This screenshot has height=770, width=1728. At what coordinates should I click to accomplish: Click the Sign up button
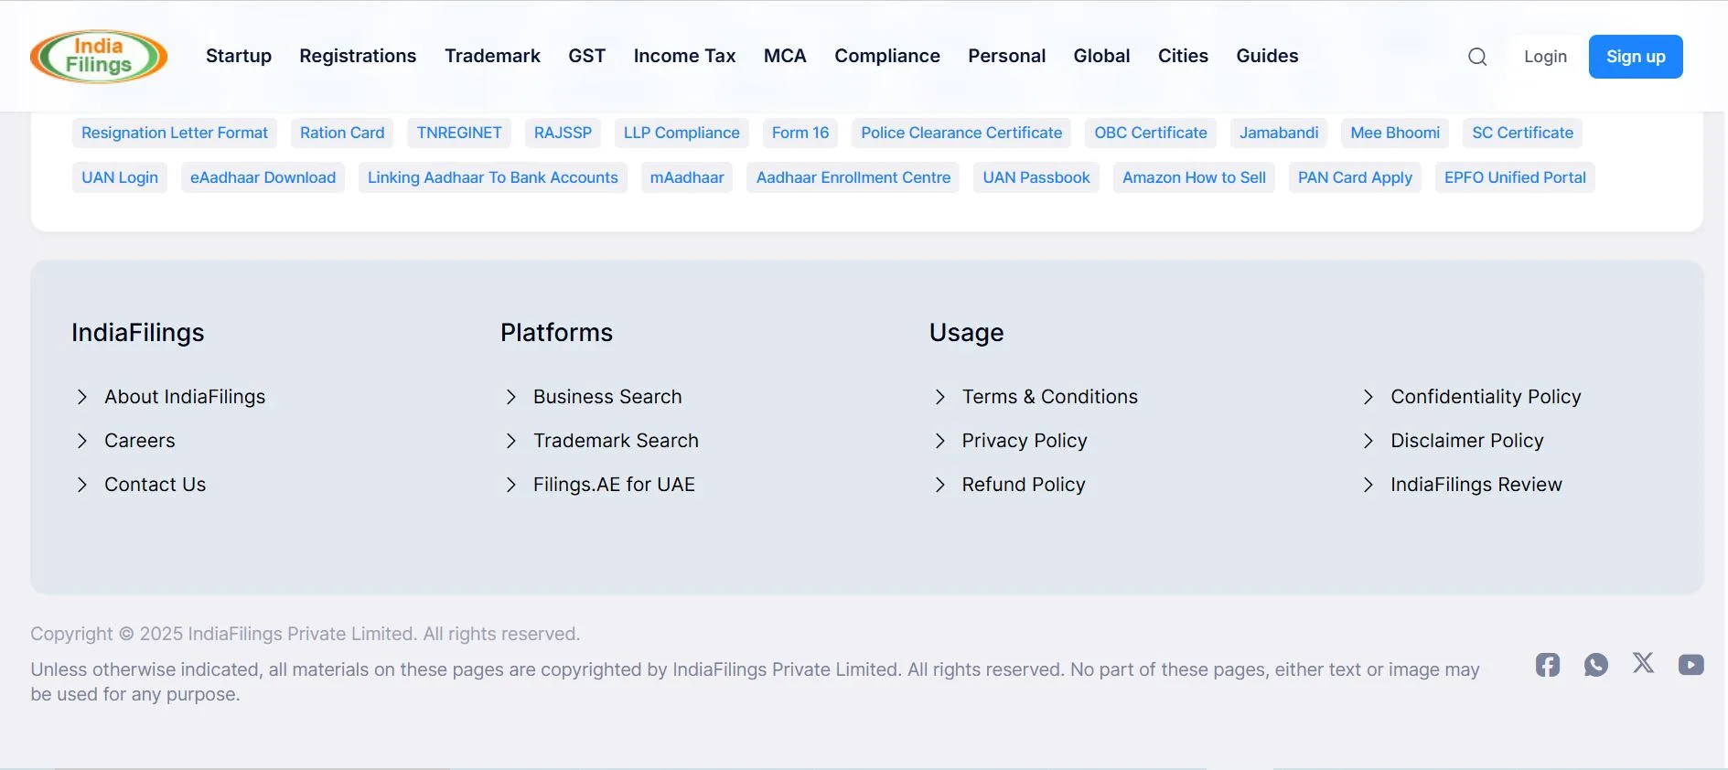(1635, 57)
